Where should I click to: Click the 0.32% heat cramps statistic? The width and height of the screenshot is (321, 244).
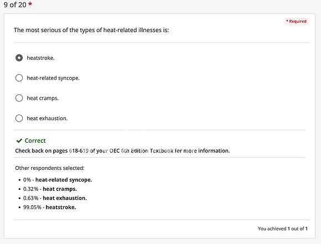pos(50,189)
